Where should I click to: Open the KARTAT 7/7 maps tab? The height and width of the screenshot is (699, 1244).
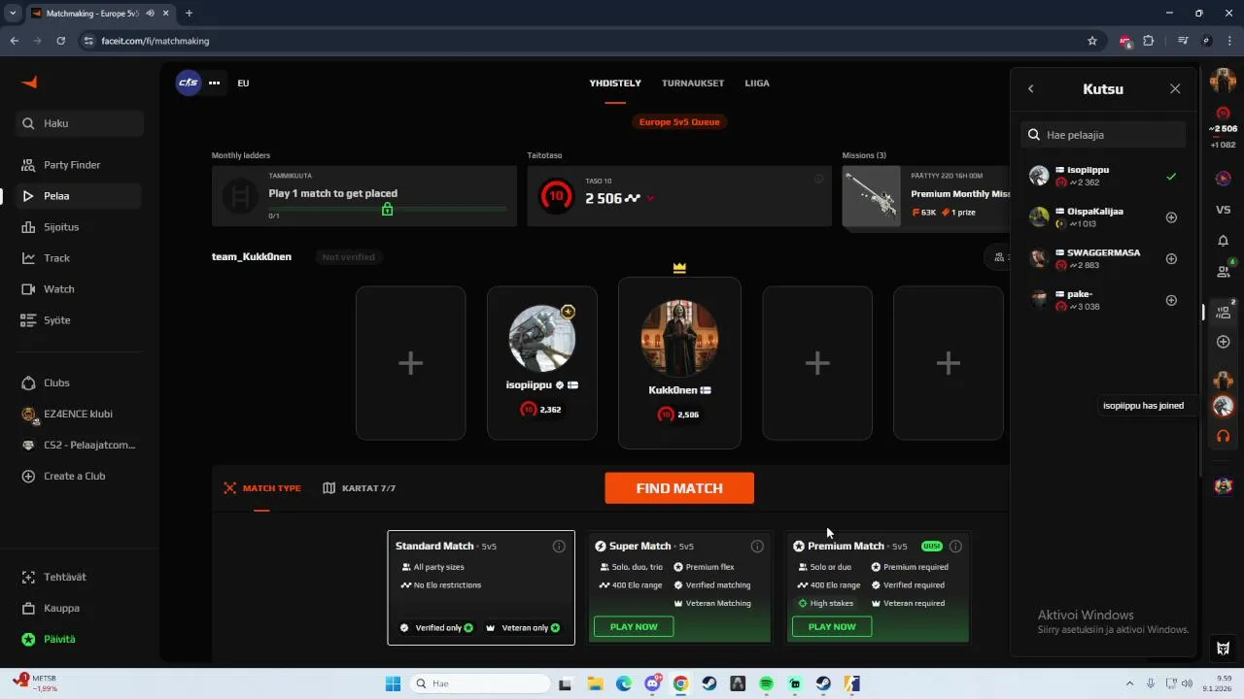click(x=359, y=488)
